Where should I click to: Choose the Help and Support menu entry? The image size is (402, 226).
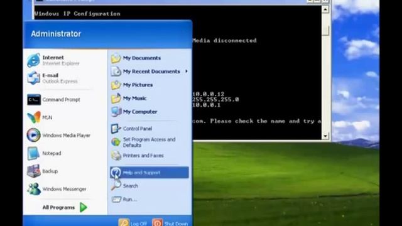(x=149, y=173)
